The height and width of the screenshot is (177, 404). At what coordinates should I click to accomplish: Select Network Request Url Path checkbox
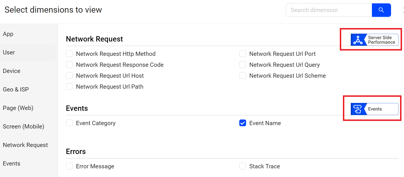[x=69, y=87]
